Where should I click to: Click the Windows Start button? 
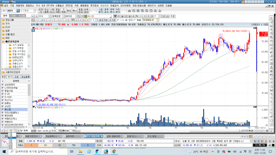[x=4, y=152]
